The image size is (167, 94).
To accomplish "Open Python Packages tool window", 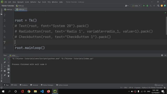I will [47, 85].
